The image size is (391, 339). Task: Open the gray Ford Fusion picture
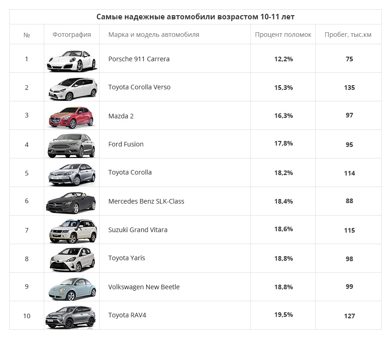(x=71, y=145)
